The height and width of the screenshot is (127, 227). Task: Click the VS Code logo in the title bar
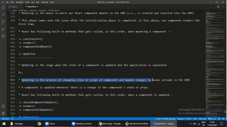point(2,2)
